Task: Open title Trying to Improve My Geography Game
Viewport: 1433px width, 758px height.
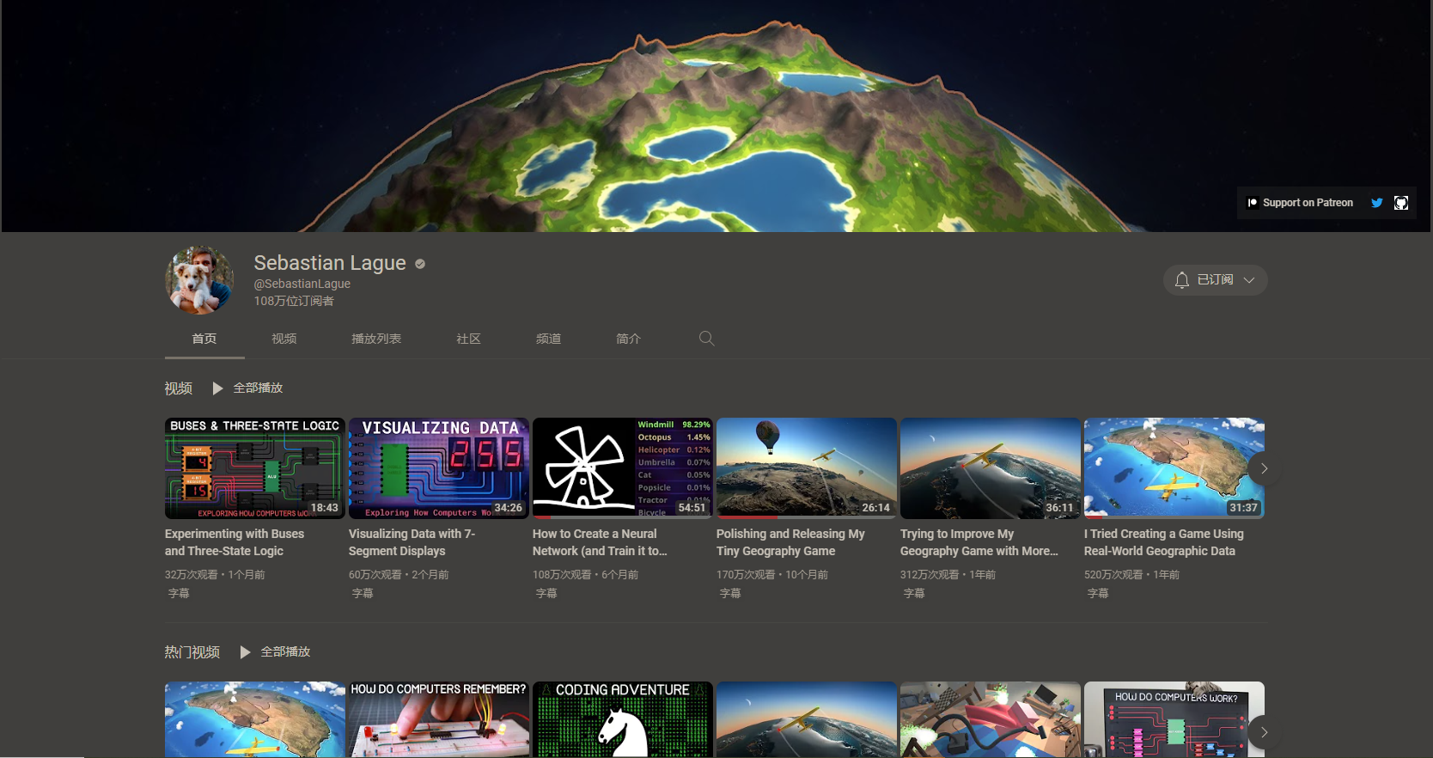Action: pyautogui.click(x=979, y=542)
